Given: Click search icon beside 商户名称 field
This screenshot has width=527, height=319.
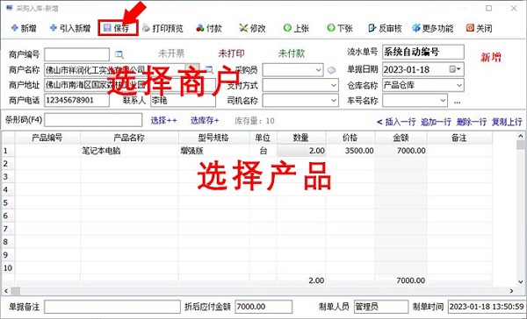Looking at the screenshot, I should point(209,70).
